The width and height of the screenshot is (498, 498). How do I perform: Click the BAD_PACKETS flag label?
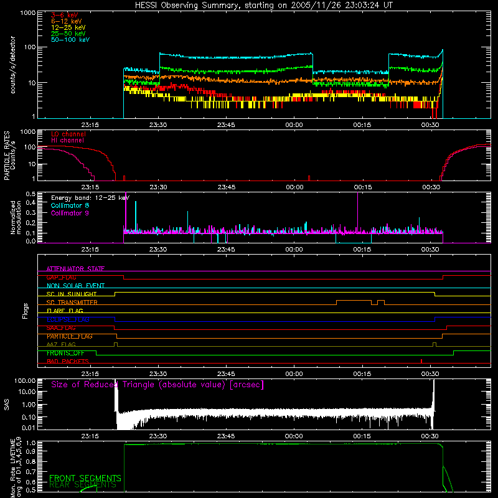(x=68, y=361)
